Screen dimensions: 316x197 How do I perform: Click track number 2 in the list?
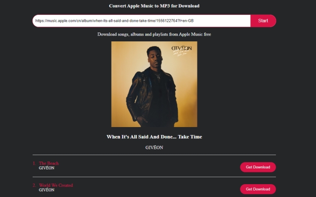pyautogui.click(x=34, y=185)
